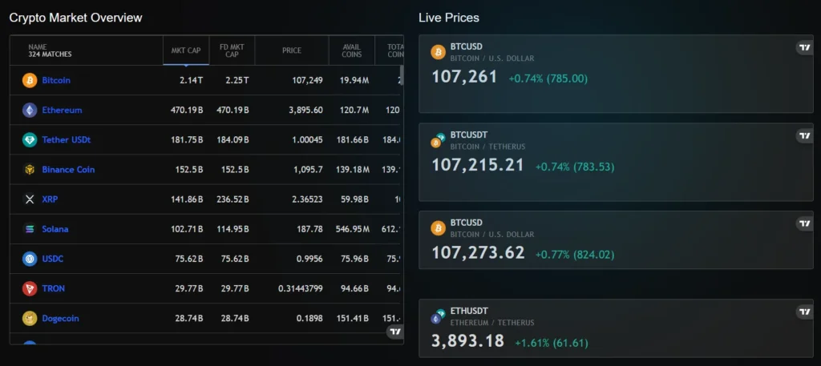Open the Solana link
This screenshot has width=821, height=366.
coord(55,229)
